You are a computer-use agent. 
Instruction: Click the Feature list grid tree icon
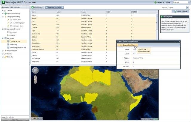pyautogui.click(x=8, y=41)
